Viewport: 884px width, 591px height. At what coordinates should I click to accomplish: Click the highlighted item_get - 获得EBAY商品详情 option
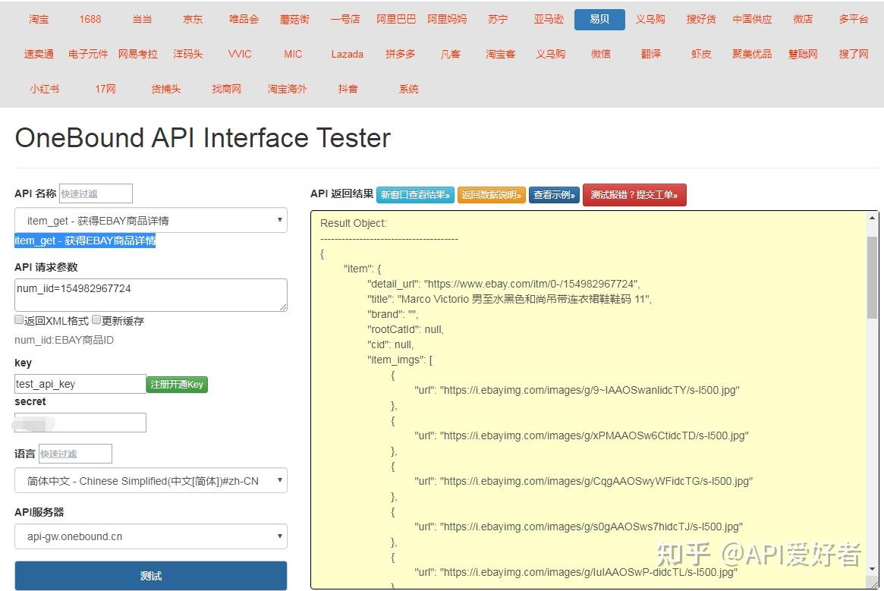coord(84,240)
